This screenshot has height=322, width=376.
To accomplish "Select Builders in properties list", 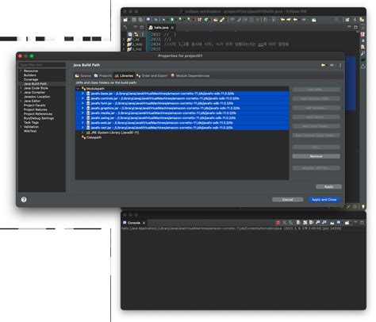I will pyautogui.click(x=30, y=75).
